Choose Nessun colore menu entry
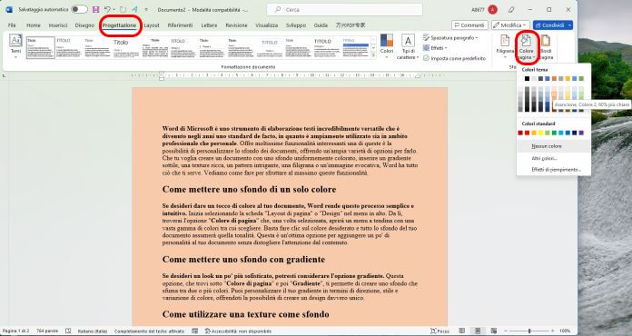The image size is (632, 336). coord(554,146)
